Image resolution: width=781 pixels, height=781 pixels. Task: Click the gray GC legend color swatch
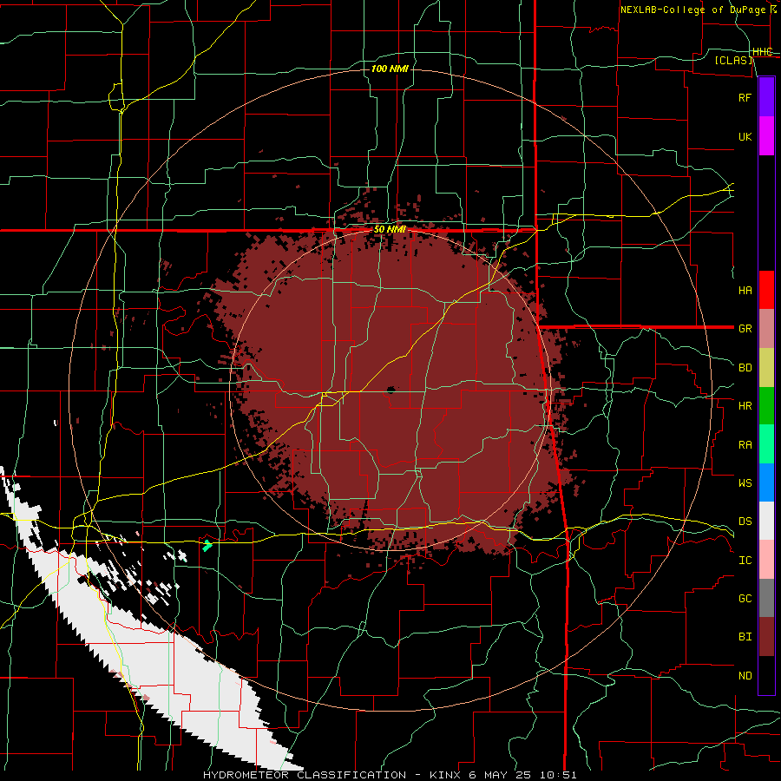point(766,598)
